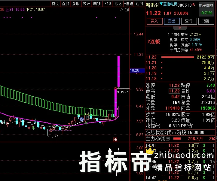Toggle the panel layout icon

(x=127, y=10)
